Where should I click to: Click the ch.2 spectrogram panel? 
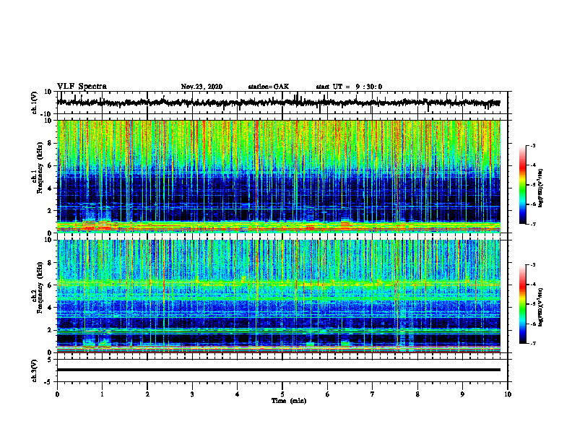[x=278, y=296]
